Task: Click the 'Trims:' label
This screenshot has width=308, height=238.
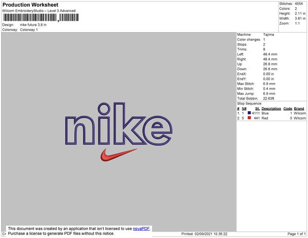Action: click(242, 49)
